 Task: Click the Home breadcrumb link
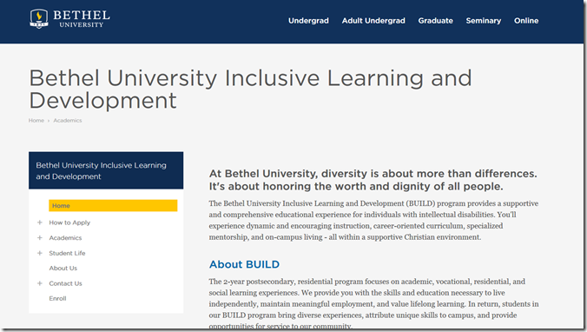pyautogui.click(x=36, y=120)
